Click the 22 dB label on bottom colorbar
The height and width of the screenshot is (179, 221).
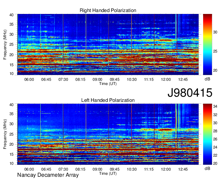215,155
